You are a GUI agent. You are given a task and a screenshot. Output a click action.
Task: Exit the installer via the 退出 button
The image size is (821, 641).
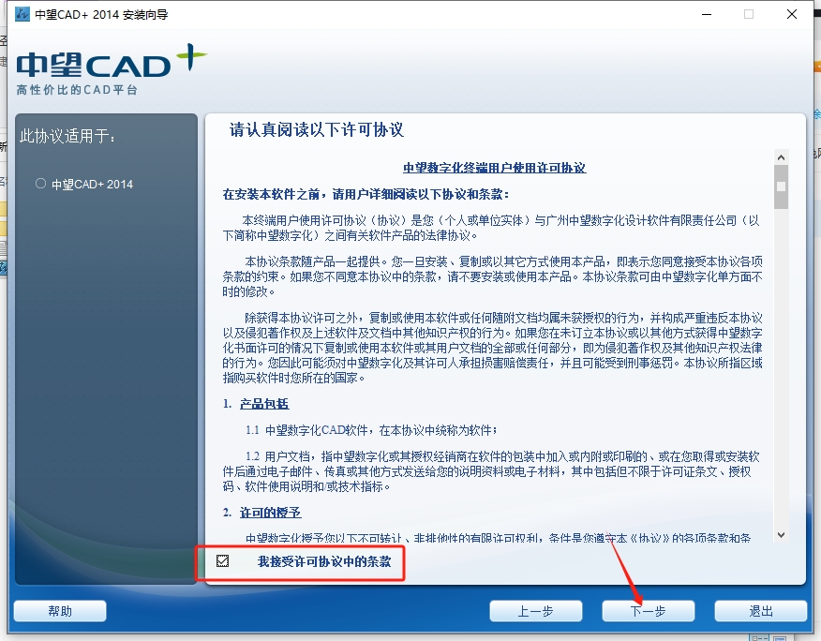760,611
